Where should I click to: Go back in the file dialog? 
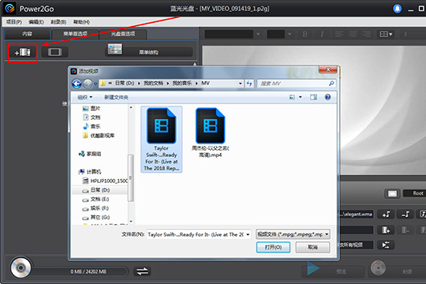tap(77, 84)
